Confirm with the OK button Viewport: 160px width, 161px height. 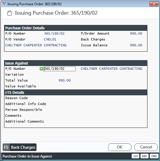click(x=120, y=147)
